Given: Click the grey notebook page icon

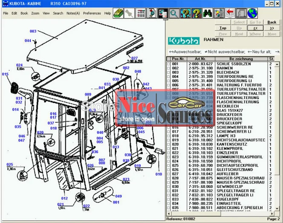Looking at the screenshot, I should click(x=241, y=13).
